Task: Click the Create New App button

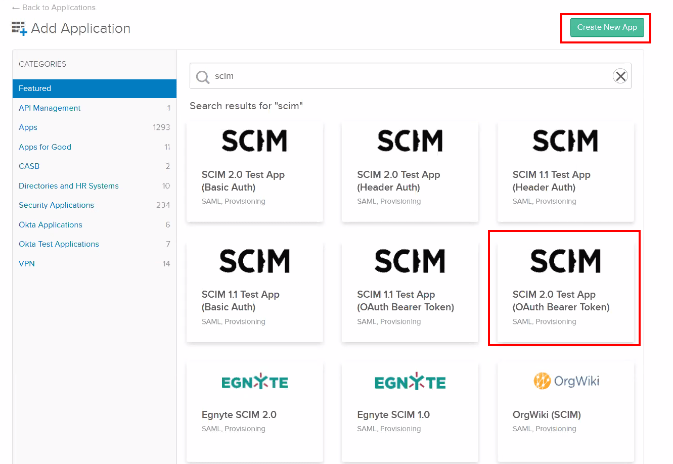Action: [x=607, y=27]
